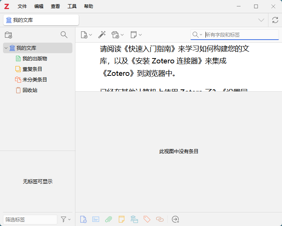The image size is (282, 226).
Task: Select 我的出版物 in the sidebar
Action: 35,58
